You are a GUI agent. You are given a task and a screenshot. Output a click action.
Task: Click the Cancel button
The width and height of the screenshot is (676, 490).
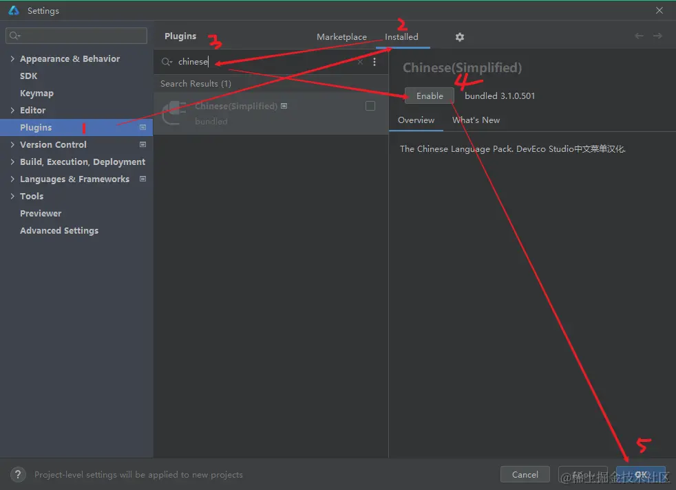[x=525, y=474]
